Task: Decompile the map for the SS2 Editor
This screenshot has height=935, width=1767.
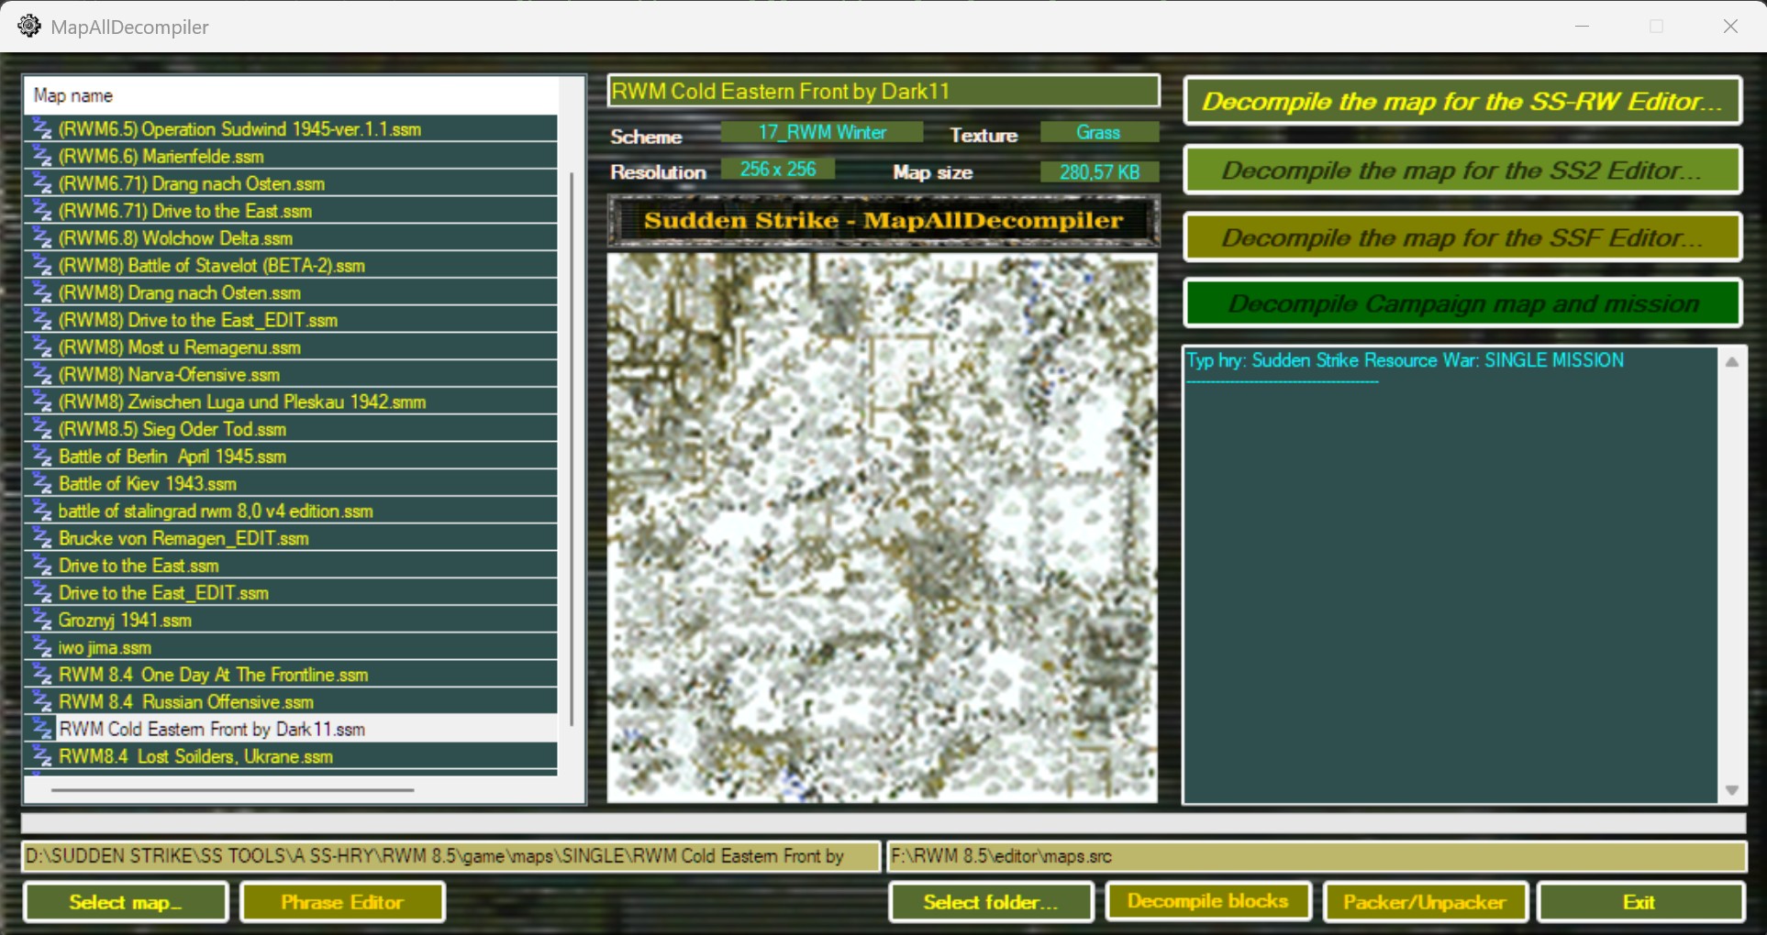Action: (1462, 170)
